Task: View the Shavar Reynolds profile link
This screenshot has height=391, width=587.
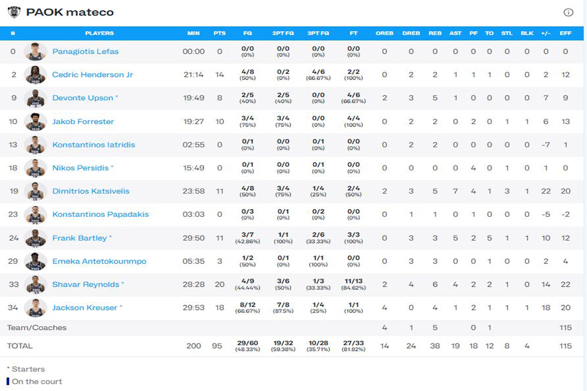Action: [x=86, y=284]
